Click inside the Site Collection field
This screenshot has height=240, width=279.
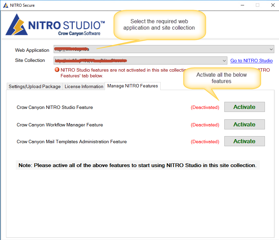tap(134, 61)
